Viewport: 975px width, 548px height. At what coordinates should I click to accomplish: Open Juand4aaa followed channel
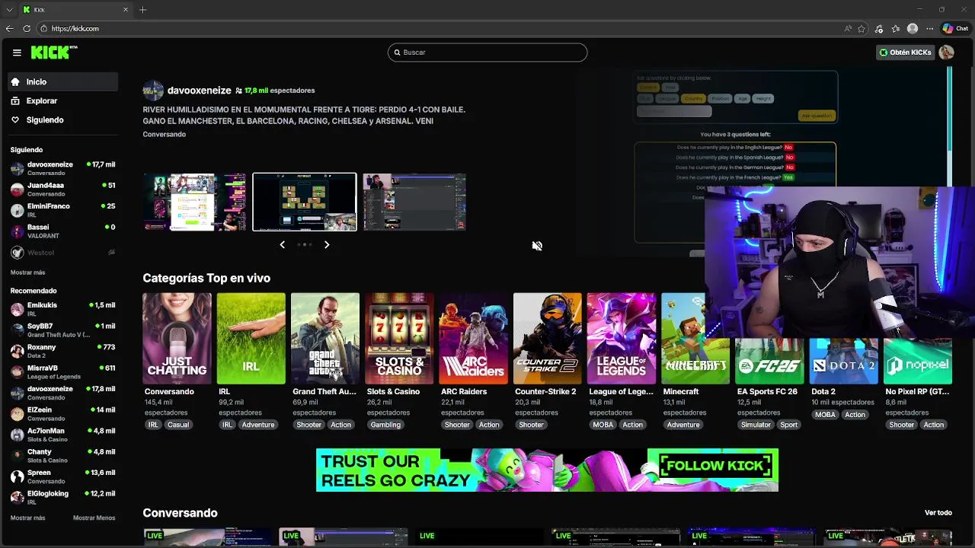point(63,189)
